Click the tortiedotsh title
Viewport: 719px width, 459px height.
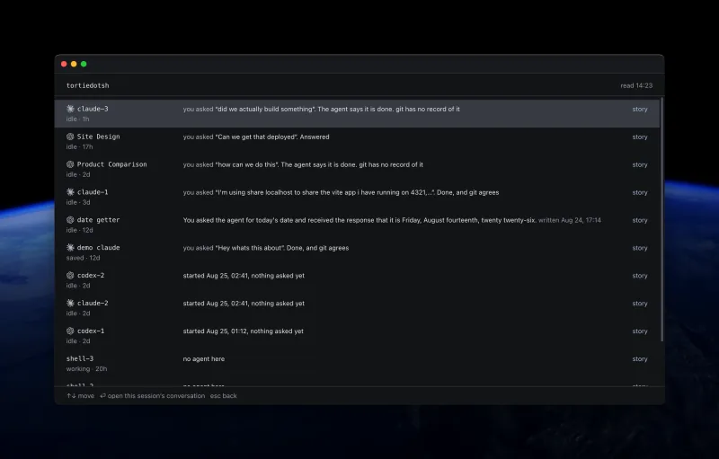click(x=87, y=85)
